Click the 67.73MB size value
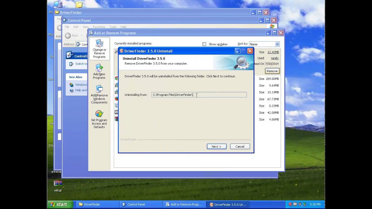The height and width of the screenshot is (209, 372). pos(273,99)
